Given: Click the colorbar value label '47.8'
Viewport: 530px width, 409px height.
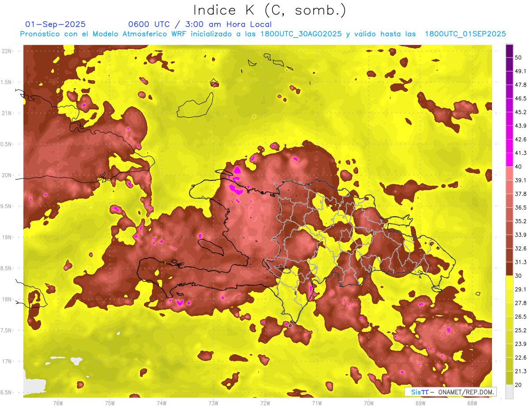Looking at the screenshot, I should [x=521, y=85].
